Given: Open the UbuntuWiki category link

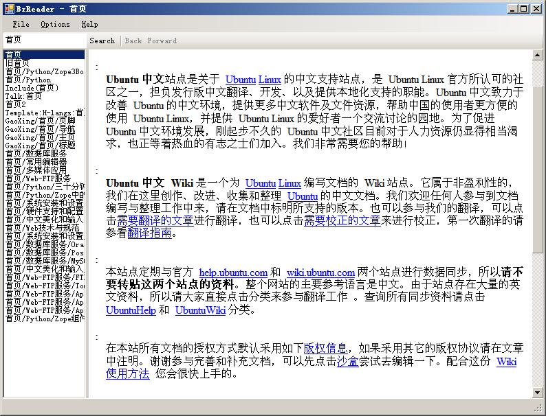Looking at the screenshot, I should pos(201,310).
